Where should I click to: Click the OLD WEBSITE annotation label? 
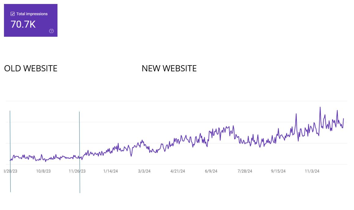31,68
